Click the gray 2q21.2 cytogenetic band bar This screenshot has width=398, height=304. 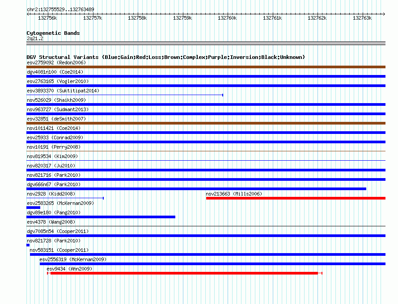point(206,43)
